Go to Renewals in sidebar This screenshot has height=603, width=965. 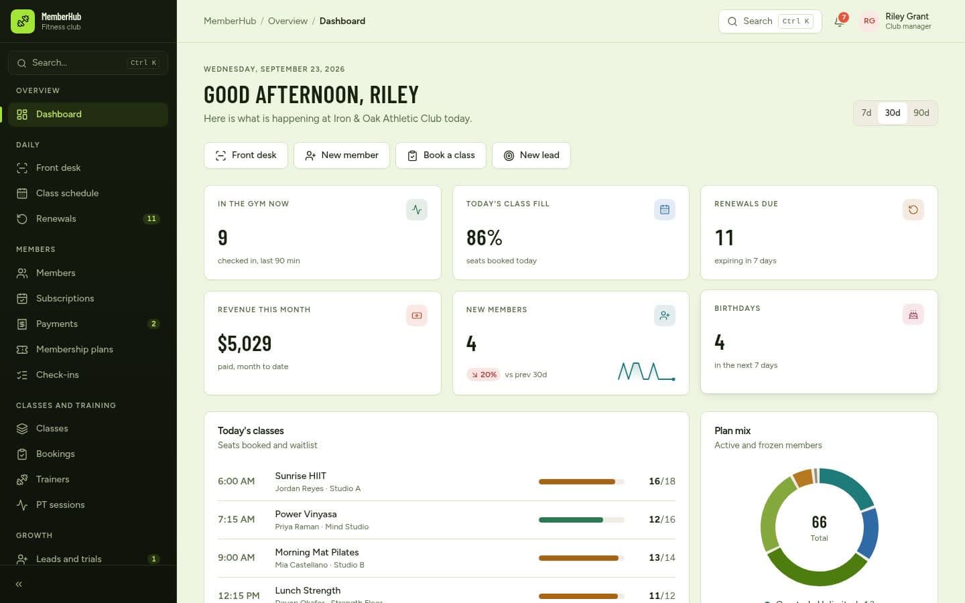click(x=88, y=218)
